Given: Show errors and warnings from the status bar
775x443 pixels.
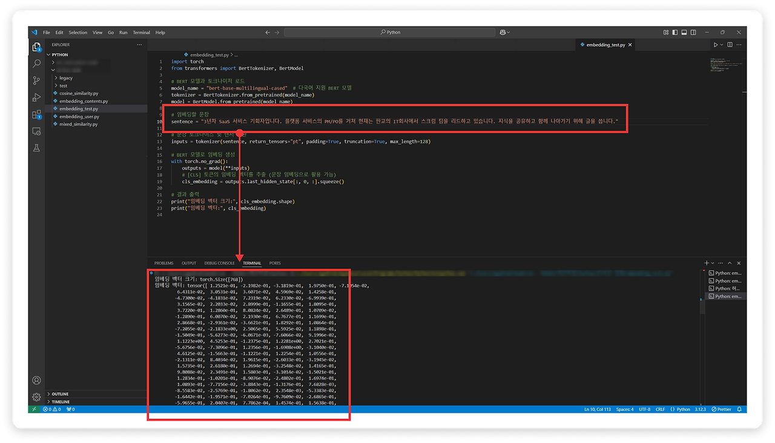Looking at the screenshot, I should pyautogui.click(x=52, y=410).
